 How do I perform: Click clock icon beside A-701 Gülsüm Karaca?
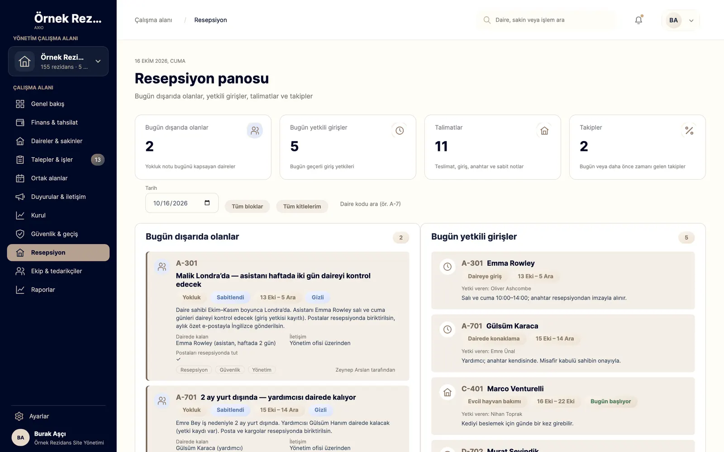(x=448, y=330)
